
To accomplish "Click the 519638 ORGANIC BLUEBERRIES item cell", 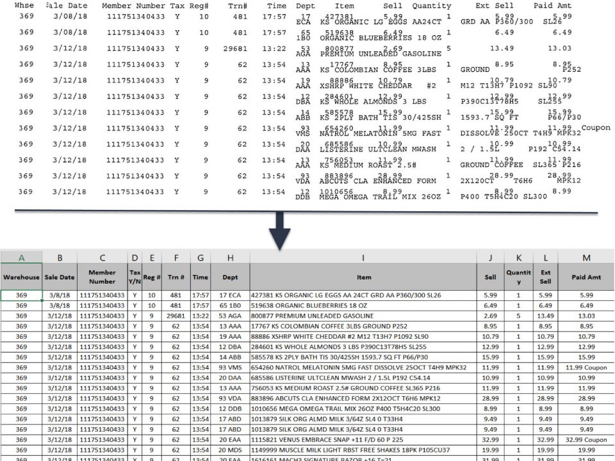I will [x=364, y=304].
